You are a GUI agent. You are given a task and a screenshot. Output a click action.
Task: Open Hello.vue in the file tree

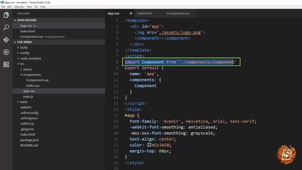point(33,85)
